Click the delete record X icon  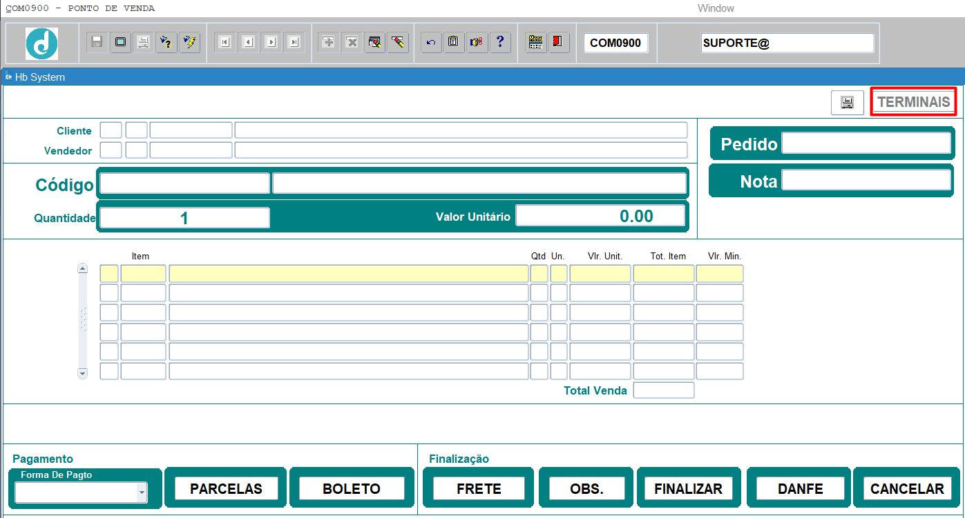(x=352, y=43)
